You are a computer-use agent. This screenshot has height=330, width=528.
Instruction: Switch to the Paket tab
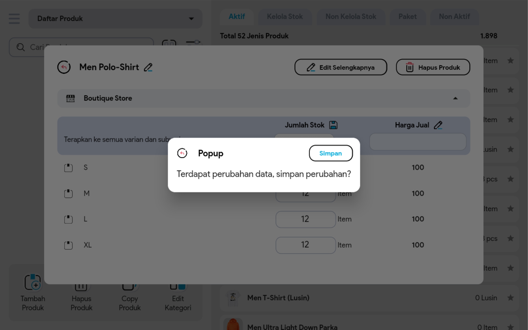pyautogui.click(x=407, y=17)
